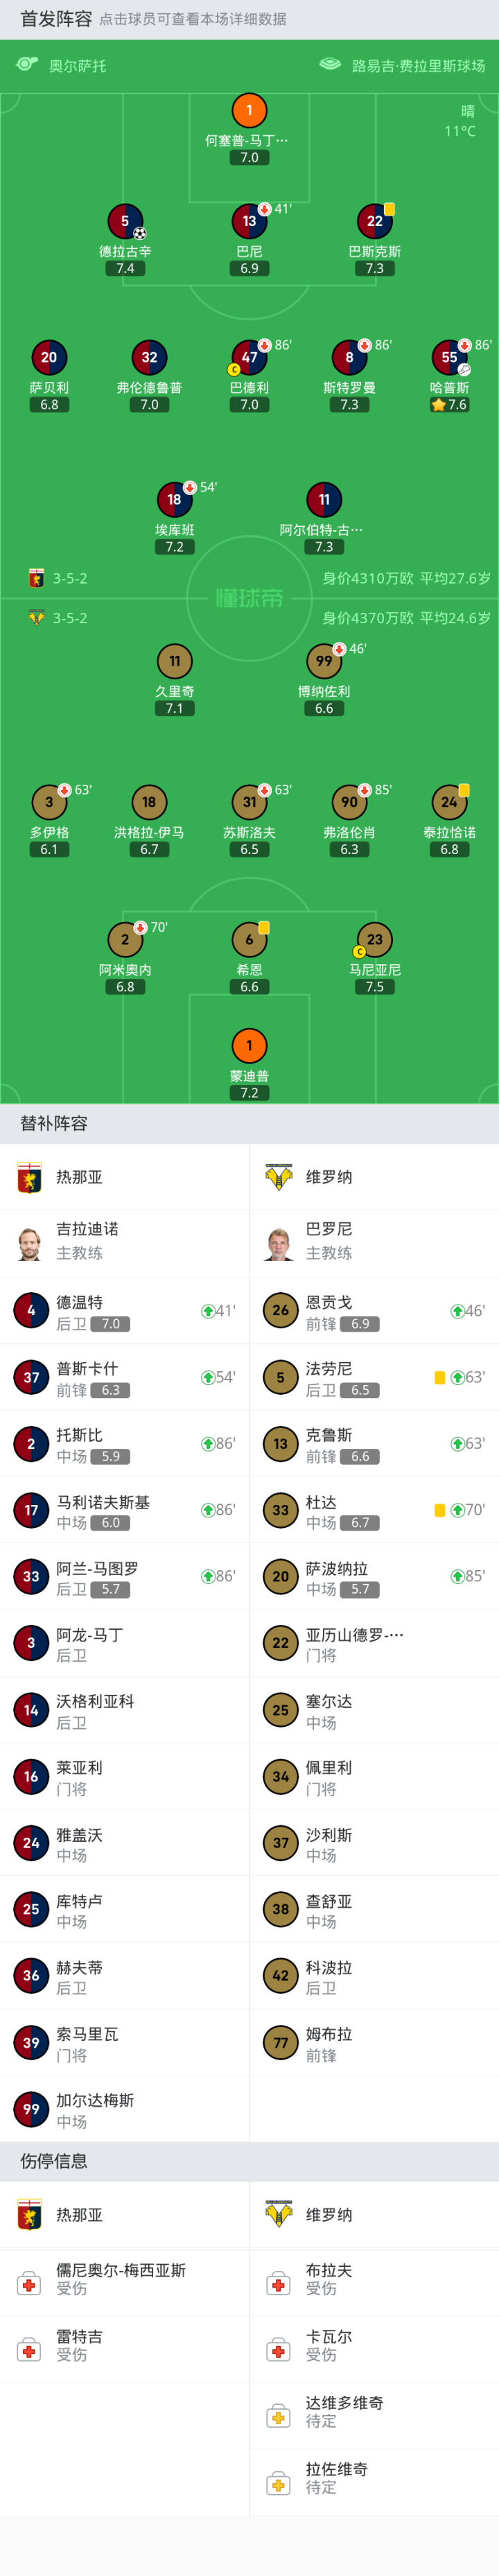
Task: Select 普斯卡什 number 37 substitute badge
Action: click(31, 1377)
